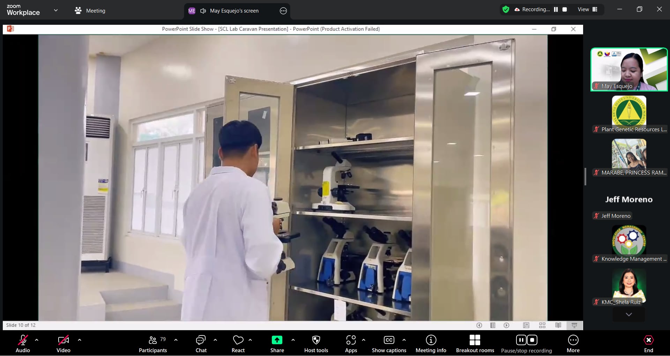The width and height of the screenshot is (670, 356).
Task: Open the View layout menu
Action: pyautogui.click(x=587, y=9)
